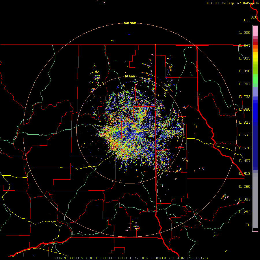Click the 0.253 scale value
Screen dimensions: 260x260
pyautogui.click(x=245, y=212)
